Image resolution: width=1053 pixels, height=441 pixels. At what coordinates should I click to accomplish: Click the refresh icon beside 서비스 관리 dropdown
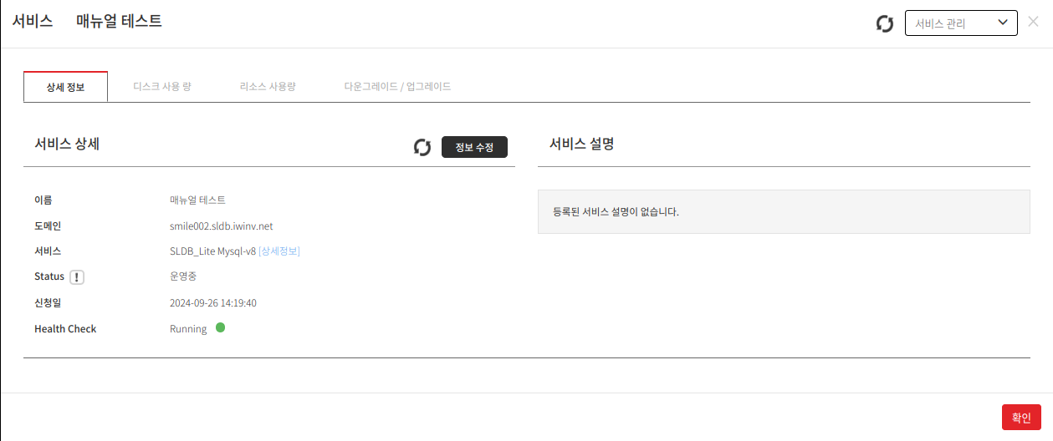tap(885, 23)
